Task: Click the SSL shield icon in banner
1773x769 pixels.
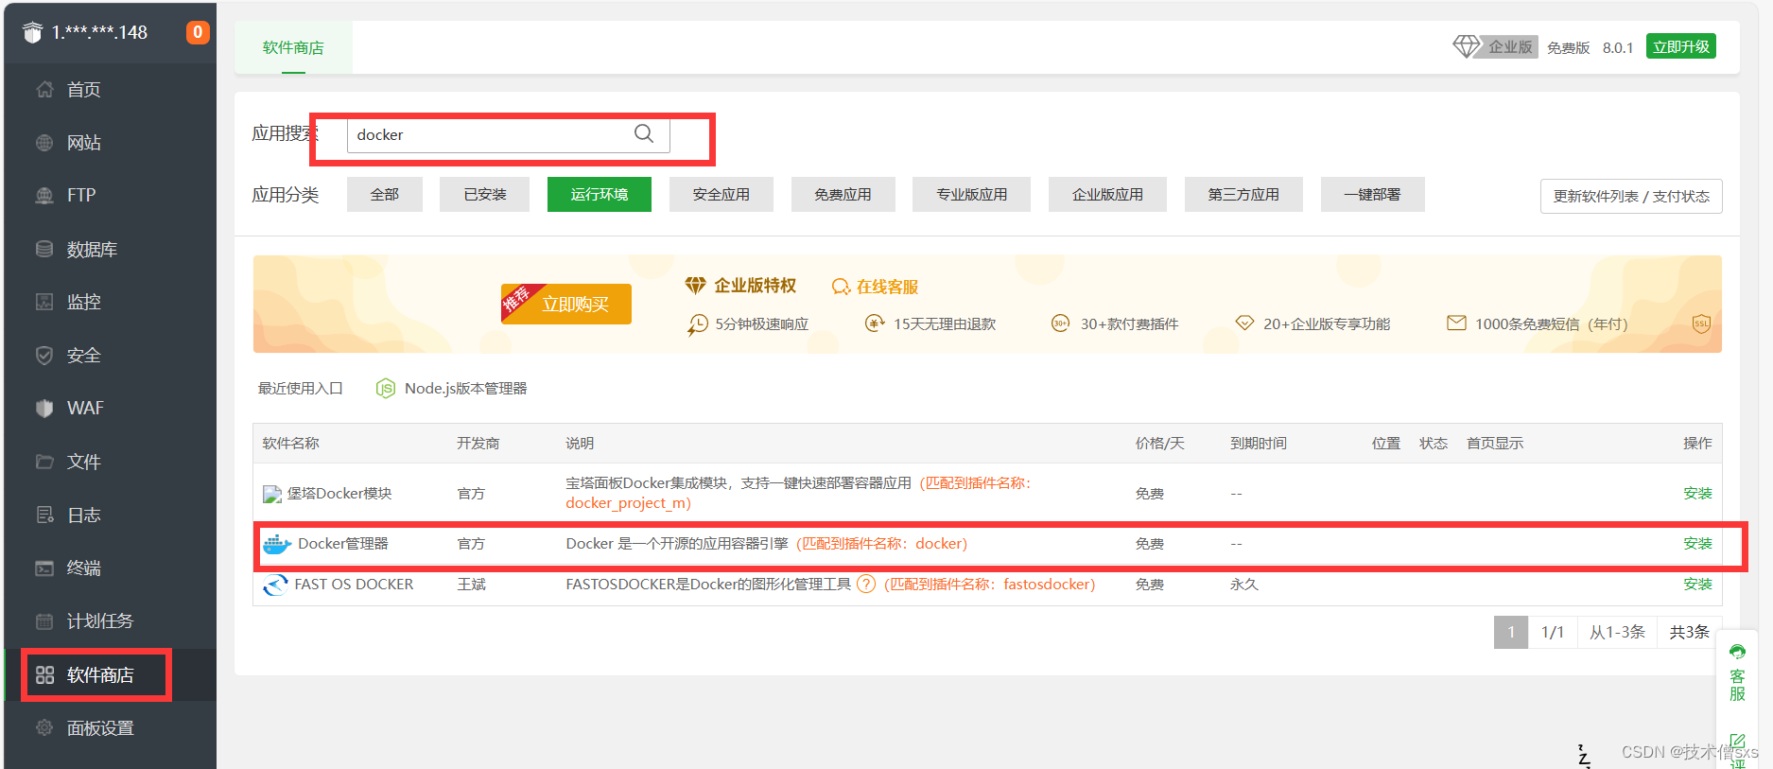Action: coord(1701,323)
